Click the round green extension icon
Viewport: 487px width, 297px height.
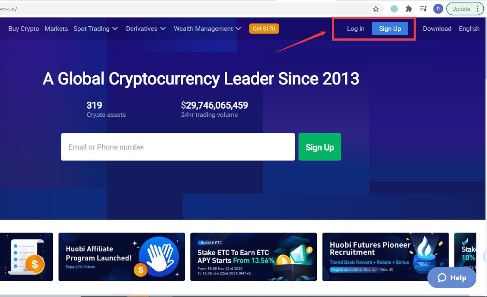coord(394,9)
